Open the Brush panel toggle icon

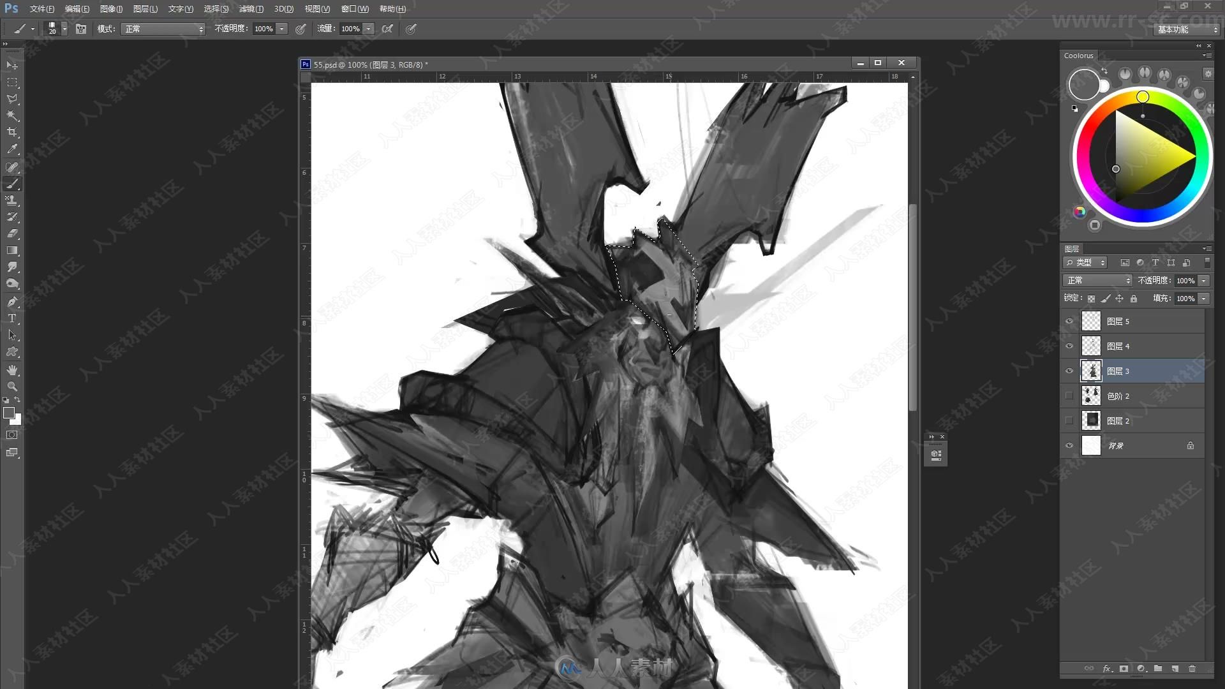[x=81, y=29]
